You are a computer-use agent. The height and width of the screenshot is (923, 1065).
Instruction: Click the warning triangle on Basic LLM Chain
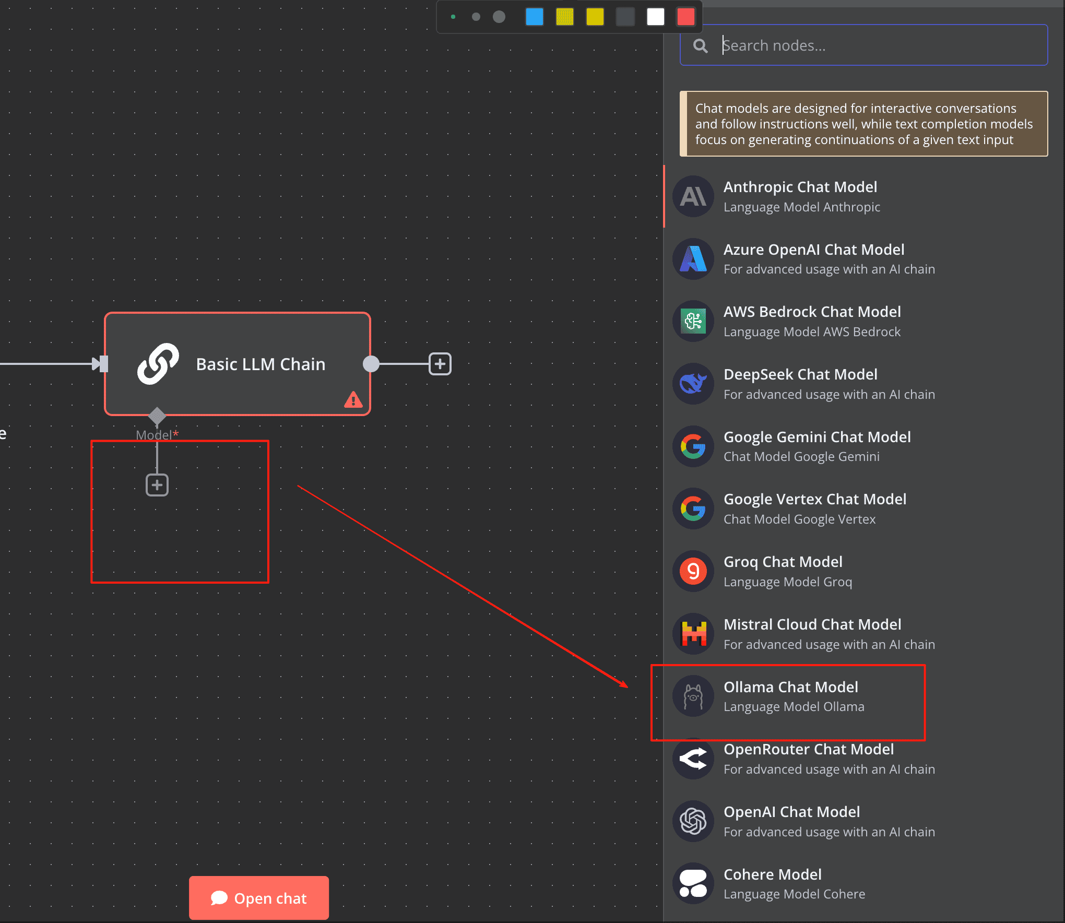tap(353, 400)
